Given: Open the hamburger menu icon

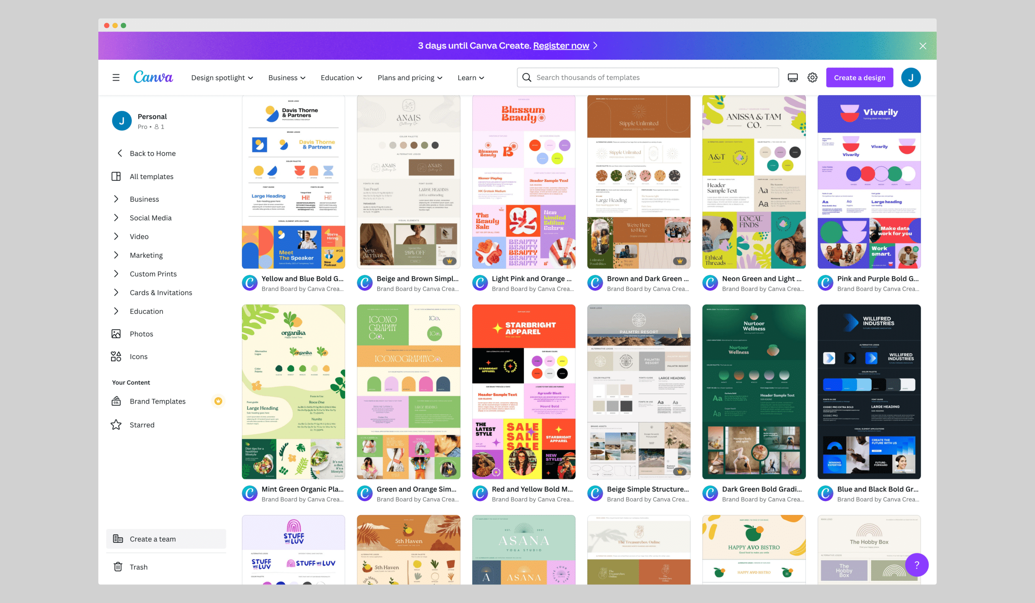Looking at the screenshot, I should [116, 78].
